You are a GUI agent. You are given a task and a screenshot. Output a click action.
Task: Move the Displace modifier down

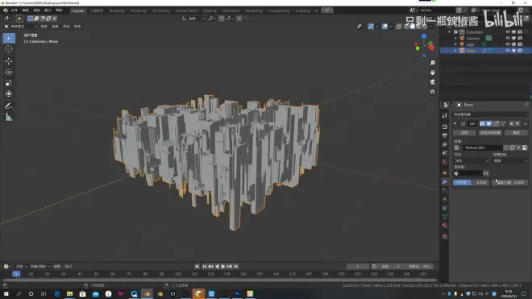517,123
